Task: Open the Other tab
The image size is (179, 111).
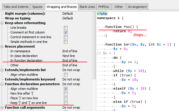Action: coord(119,7)
